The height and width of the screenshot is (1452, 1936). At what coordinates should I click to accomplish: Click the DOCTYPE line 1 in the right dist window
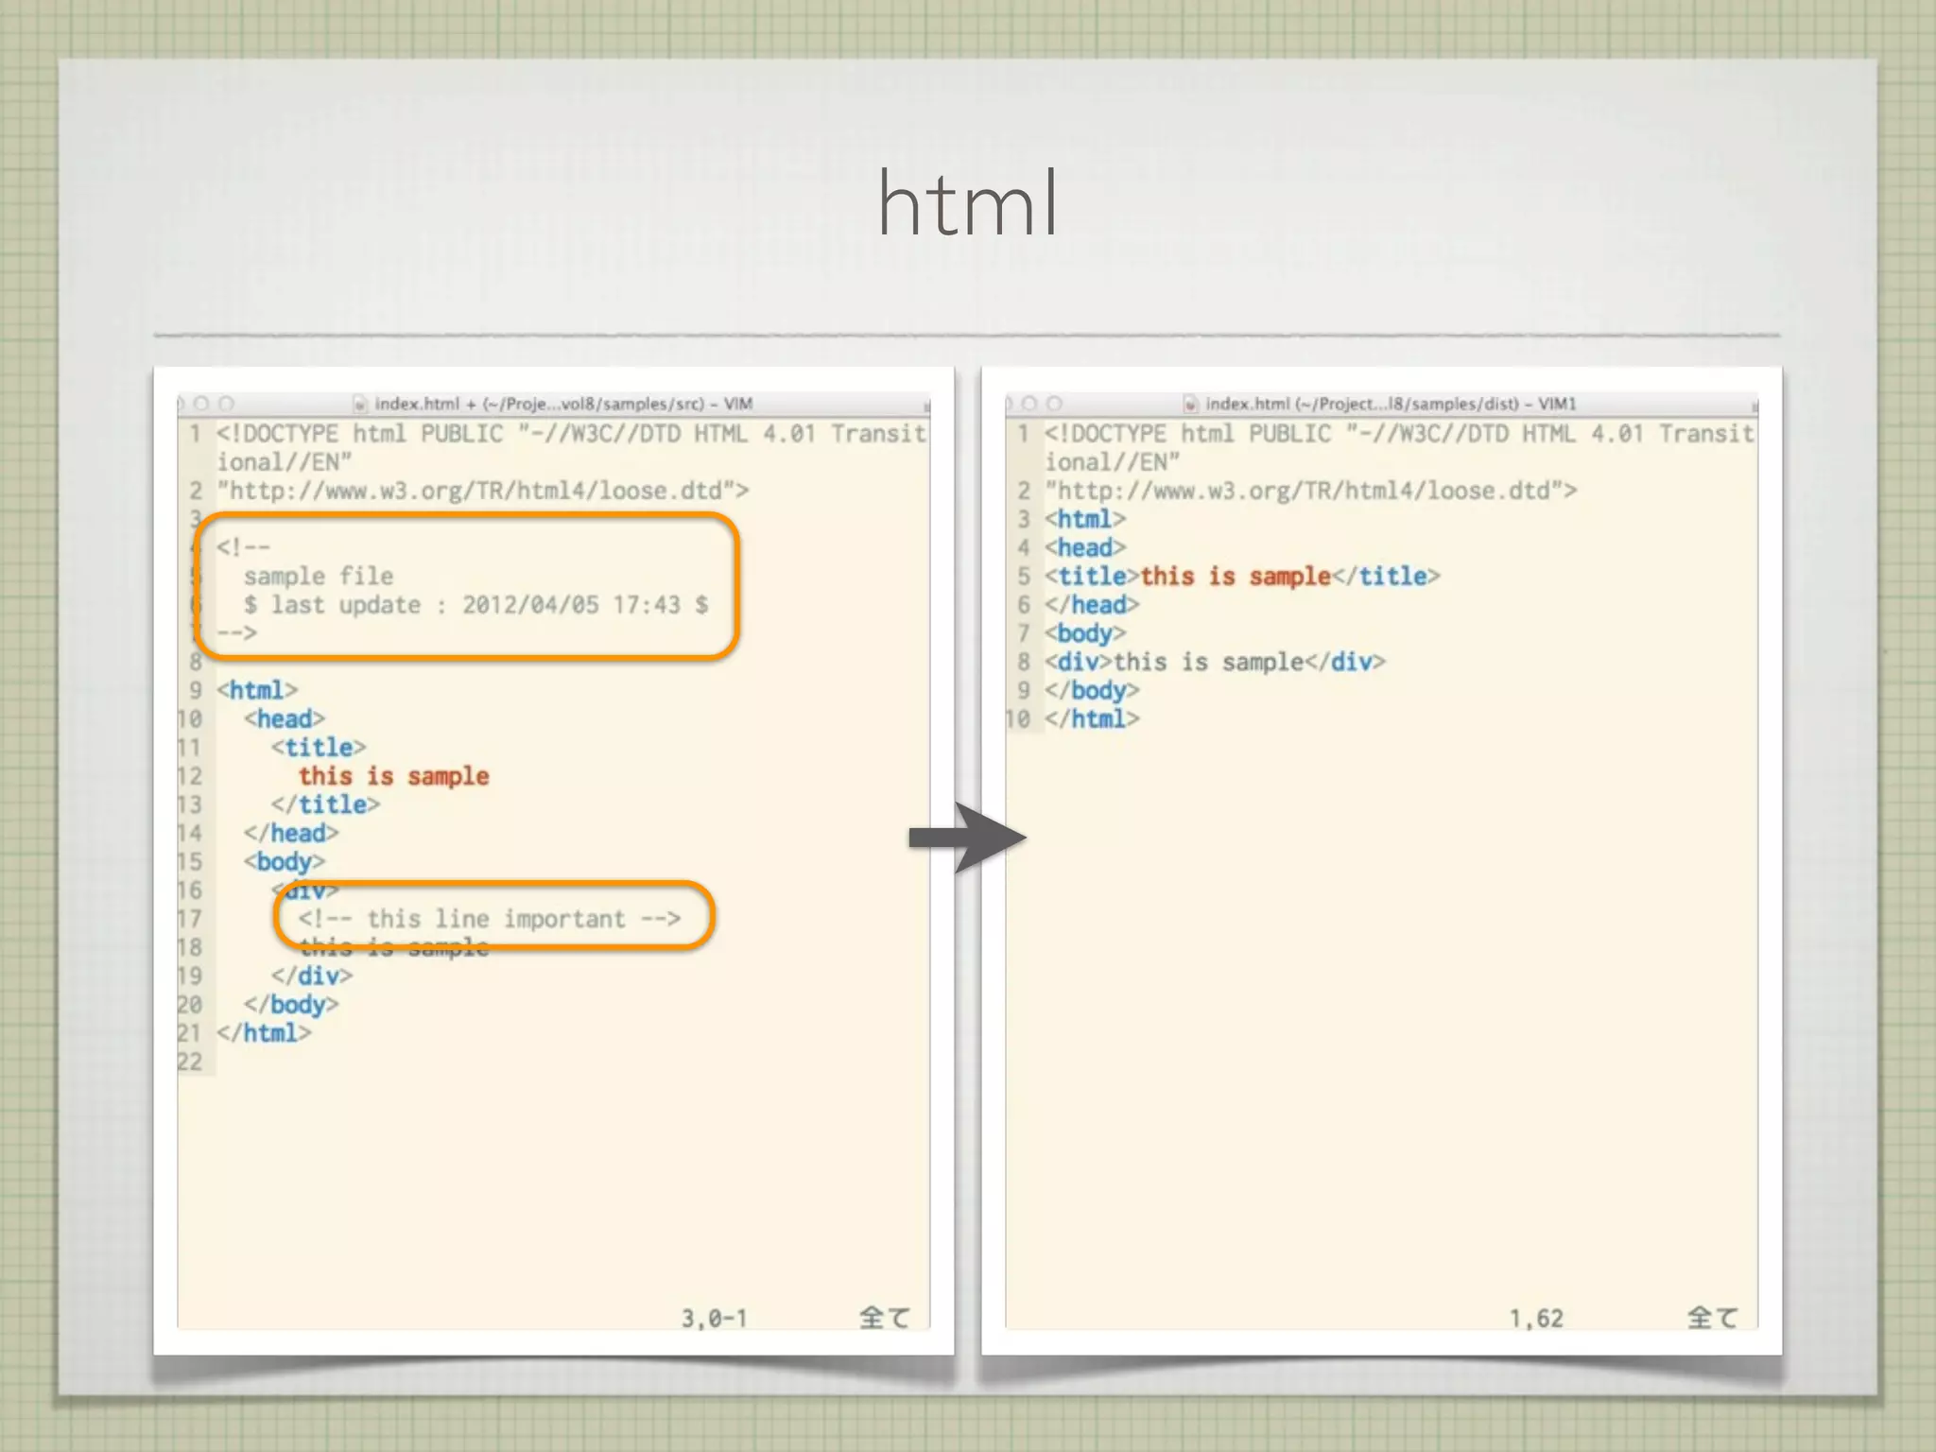(x=1399, y=447)
